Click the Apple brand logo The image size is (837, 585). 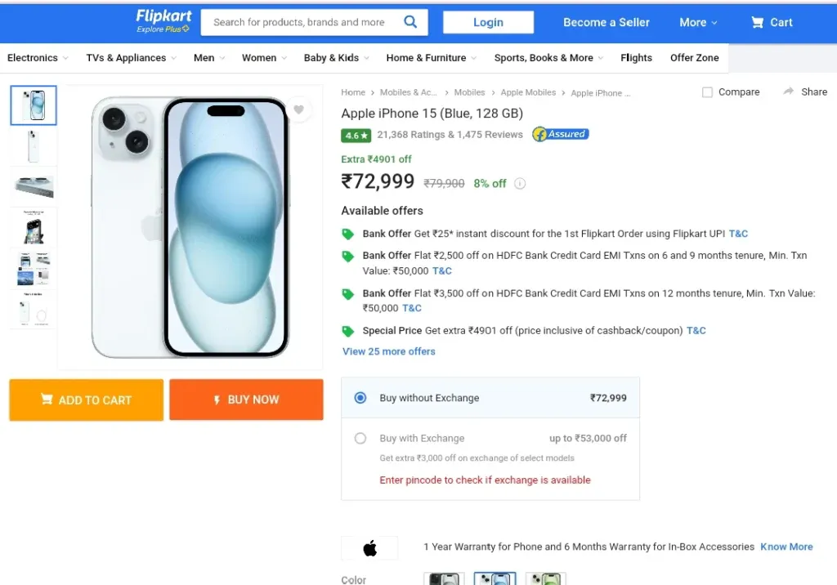tap(370, 547)
